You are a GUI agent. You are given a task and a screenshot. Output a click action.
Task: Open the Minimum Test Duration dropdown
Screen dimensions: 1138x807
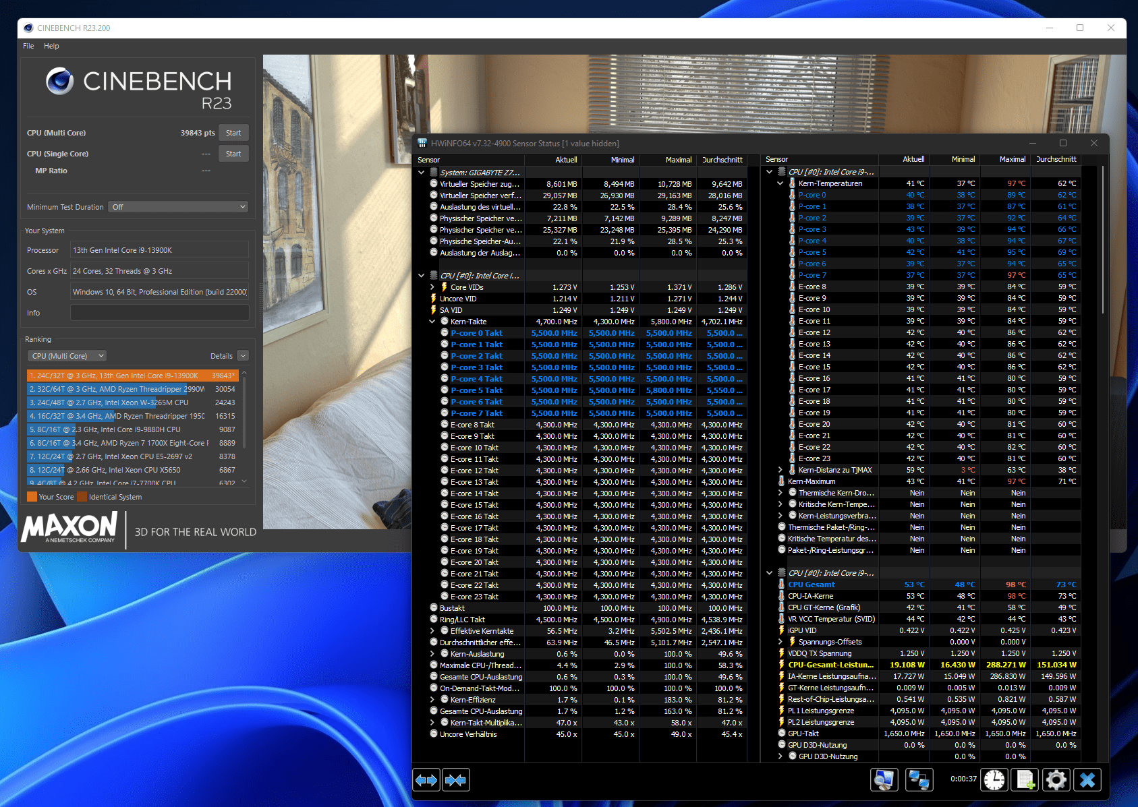click(178, 207)
